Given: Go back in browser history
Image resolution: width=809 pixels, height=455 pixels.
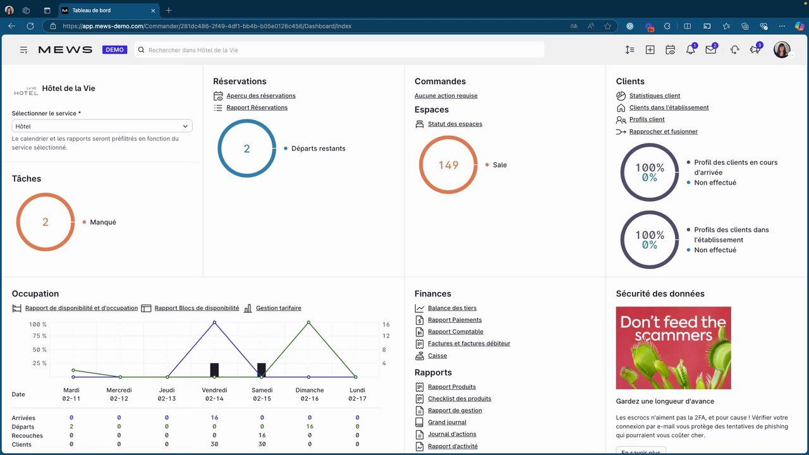Looking at the screenshot, I should (x=11, y=26).
